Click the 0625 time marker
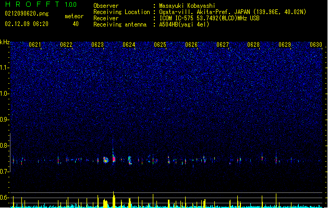 pos(160,45)
